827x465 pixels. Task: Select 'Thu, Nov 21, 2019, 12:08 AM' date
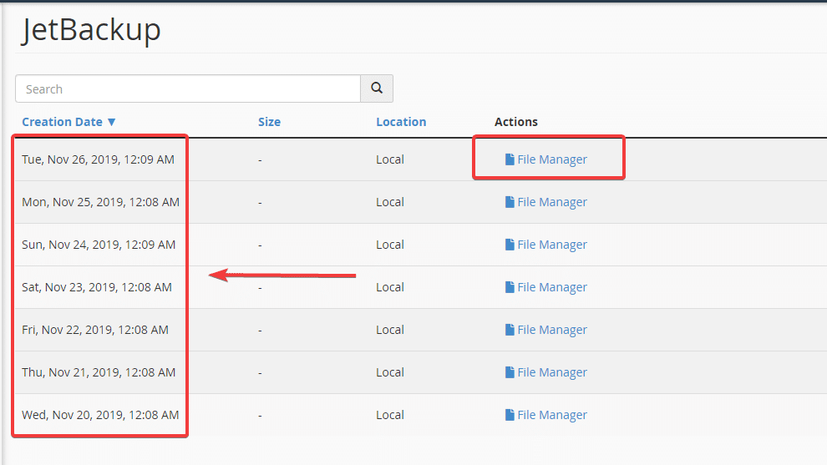[99, 372]
